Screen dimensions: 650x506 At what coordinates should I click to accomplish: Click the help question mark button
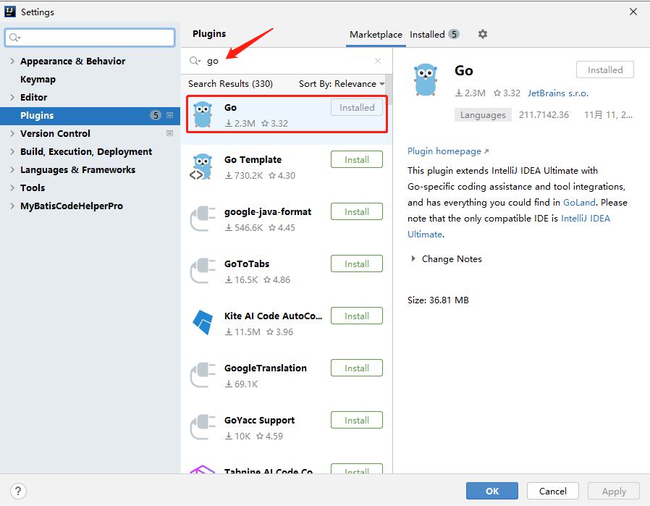pyautogui.click(x=18, y=492)
